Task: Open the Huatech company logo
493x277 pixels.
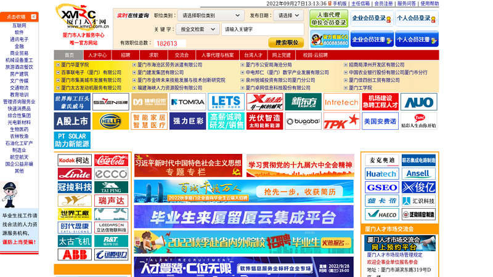Action: [381, 174]
